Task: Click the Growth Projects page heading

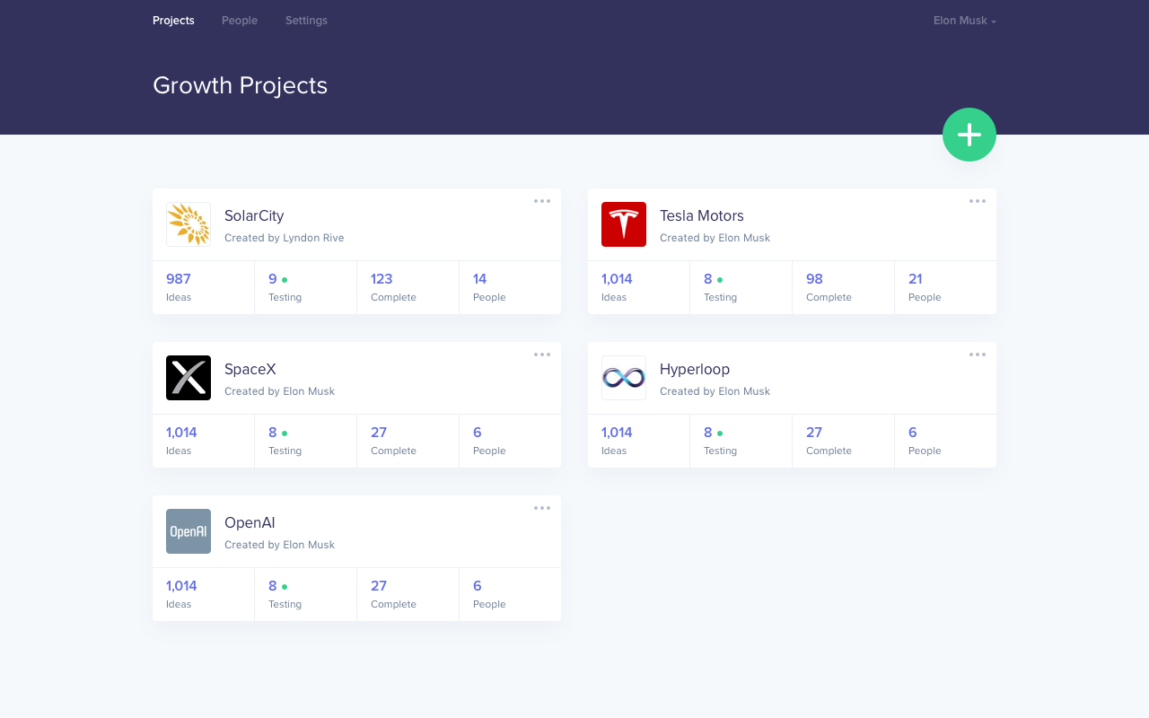Action: click(x=240, y=85)
